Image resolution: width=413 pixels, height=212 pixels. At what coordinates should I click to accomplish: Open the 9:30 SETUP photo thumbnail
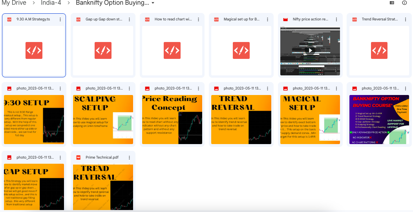tap(34, 119)
